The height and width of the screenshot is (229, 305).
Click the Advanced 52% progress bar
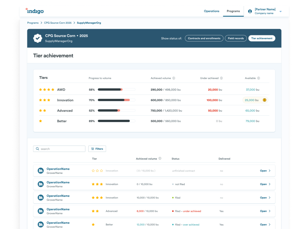[116, 110]
